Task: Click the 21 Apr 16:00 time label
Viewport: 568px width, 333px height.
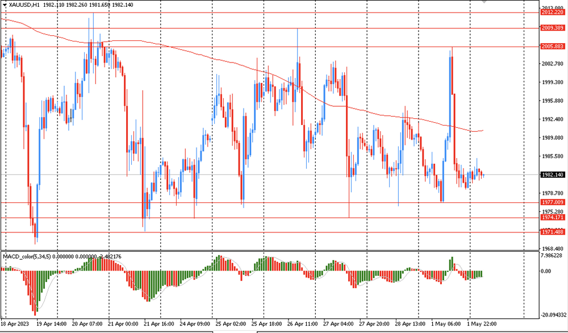Action: (x=160, y=324)
